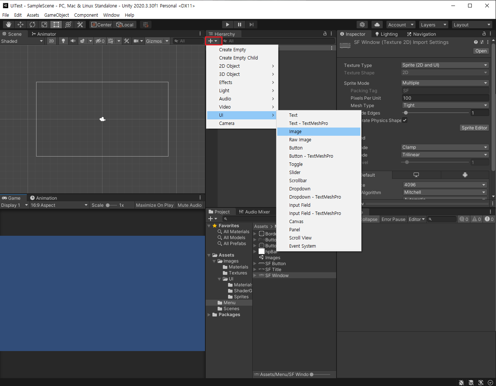Open 16:9 Aspect dropdown

[x=59, y=205]
